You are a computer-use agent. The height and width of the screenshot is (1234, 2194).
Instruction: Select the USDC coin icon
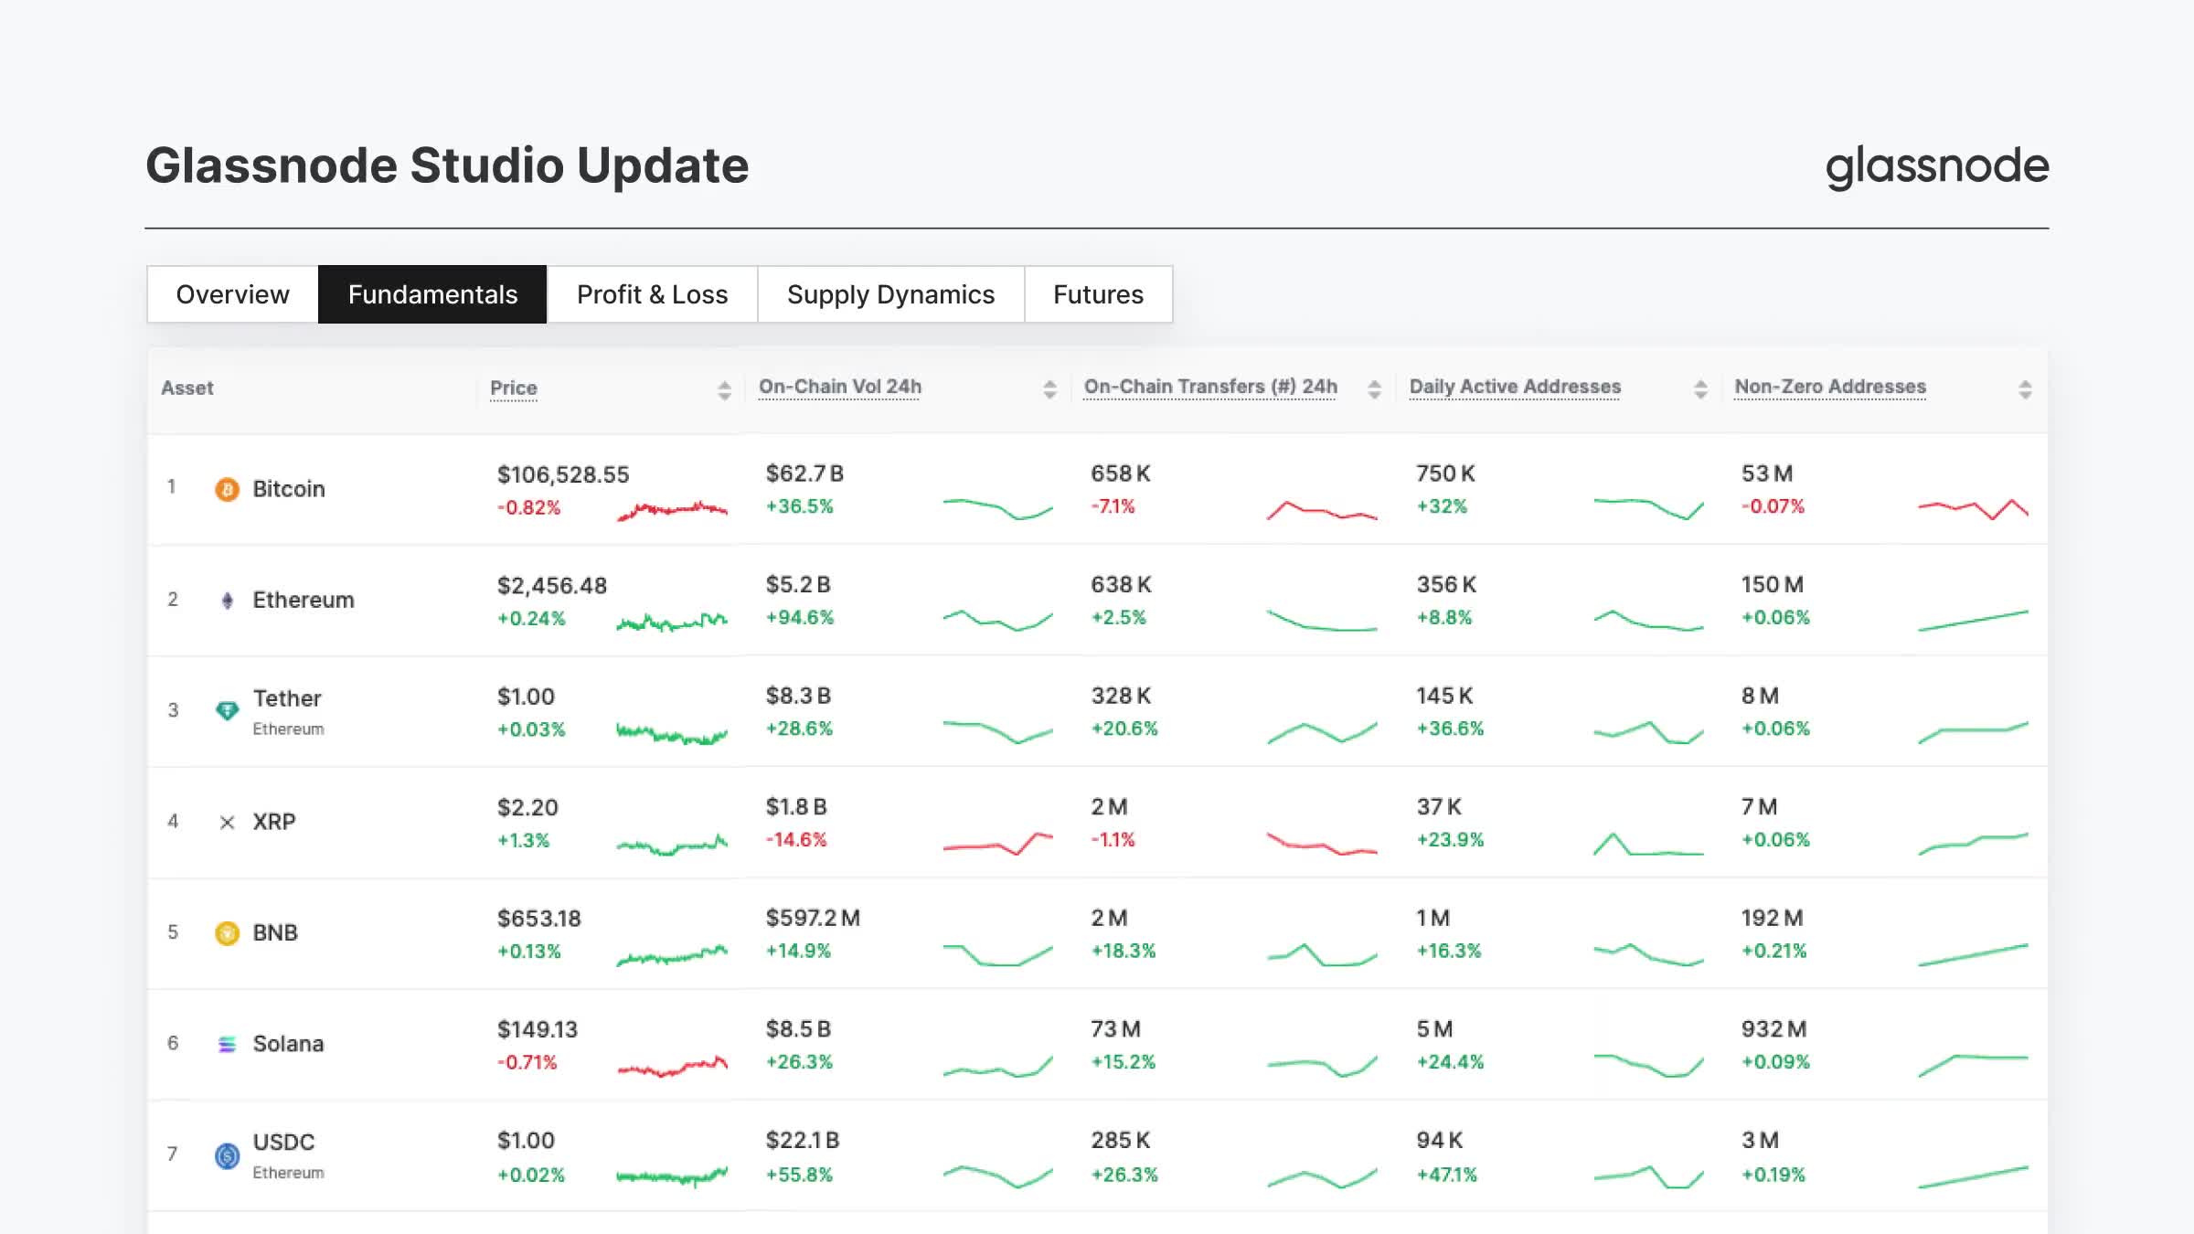[x=227, y=1154]
